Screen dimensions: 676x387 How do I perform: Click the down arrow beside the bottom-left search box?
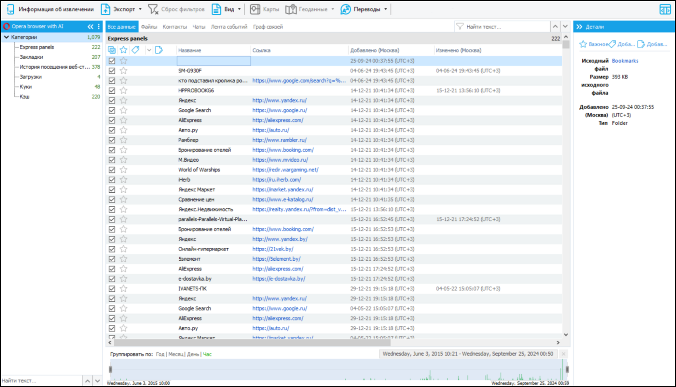pos(98,381)
